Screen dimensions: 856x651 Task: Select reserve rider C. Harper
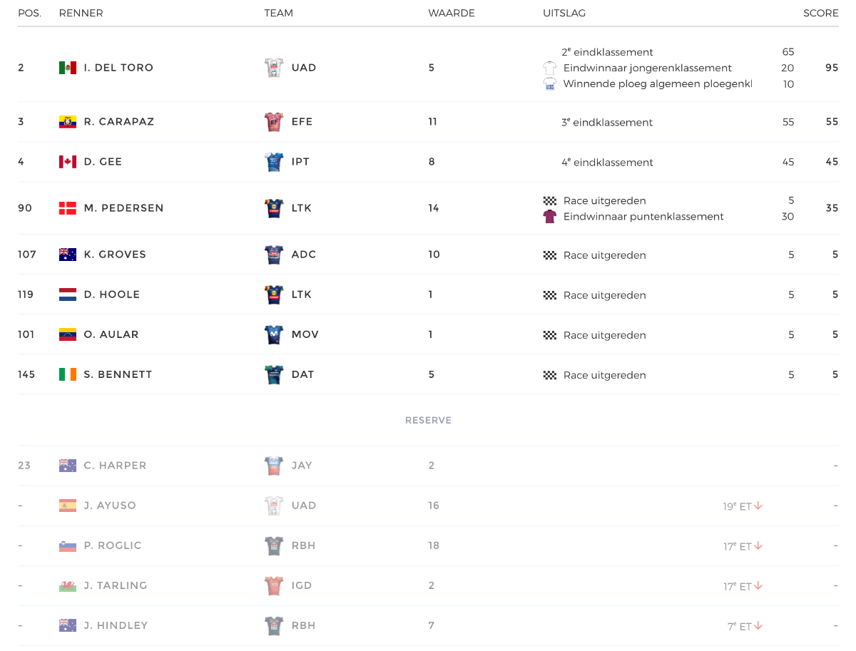115,466
